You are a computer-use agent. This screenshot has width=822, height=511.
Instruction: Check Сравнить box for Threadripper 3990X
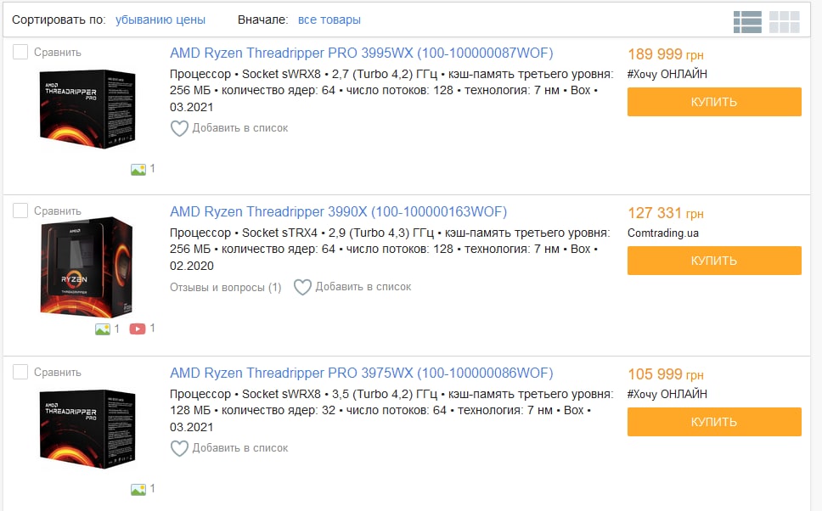(x=20, y=211)
